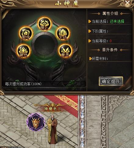Select the 明心 skill orb
This screenshot has width=134, height=148.
click(x=45, y=24)
